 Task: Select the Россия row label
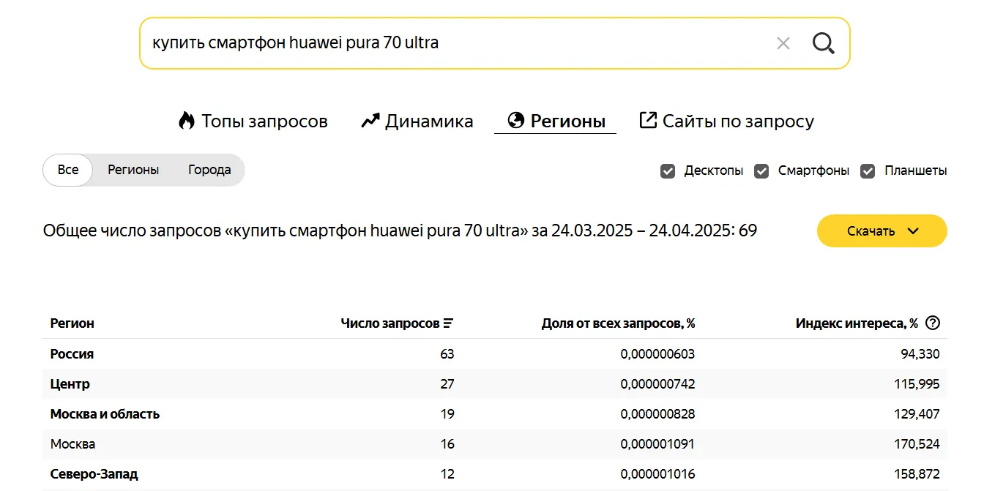pyautogui.click(x=72, y=354)
